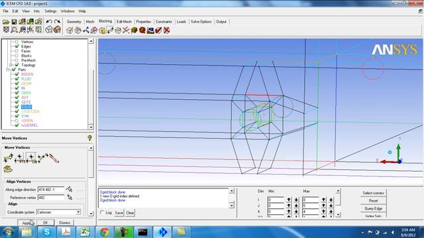This screenshot has width=424, height=238.
Task: Click the Redo arrow icon
Action: 57,22
